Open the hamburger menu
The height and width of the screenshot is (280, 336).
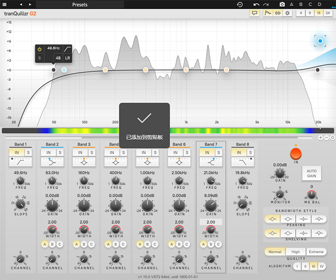click(4, 4)
